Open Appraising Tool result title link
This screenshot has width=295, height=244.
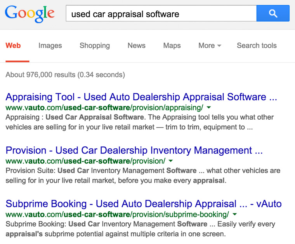pyautogui.click(x=141, y=97)
